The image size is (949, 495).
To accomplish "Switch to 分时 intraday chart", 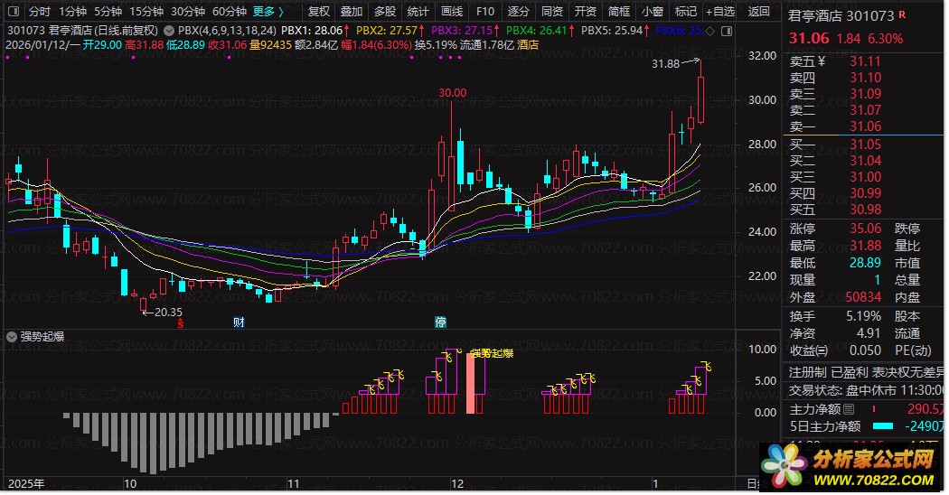I will (x=40, y=12).
